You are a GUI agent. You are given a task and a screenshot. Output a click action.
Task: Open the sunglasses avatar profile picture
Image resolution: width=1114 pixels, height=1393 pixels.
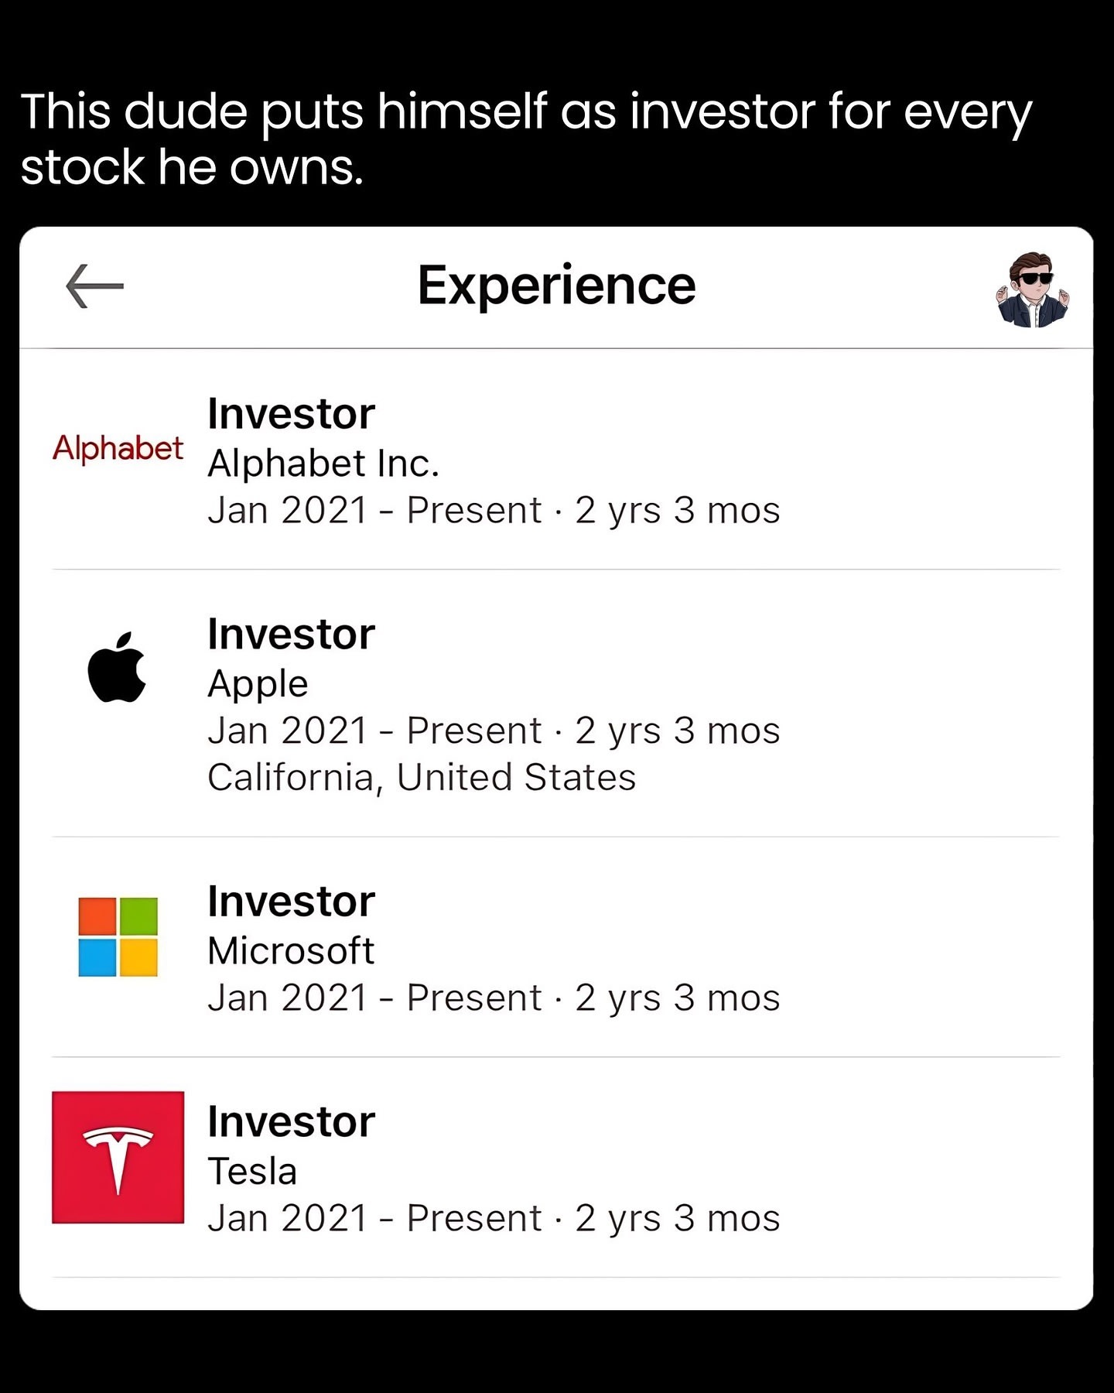click(x=1033, y=289)
